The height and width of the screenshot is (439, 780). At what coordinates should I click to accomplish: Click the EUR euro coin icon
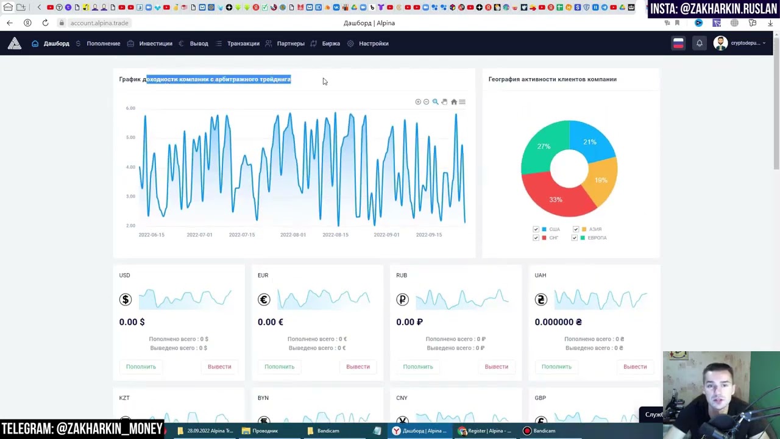pyautogui.click(x=264, y=299)
